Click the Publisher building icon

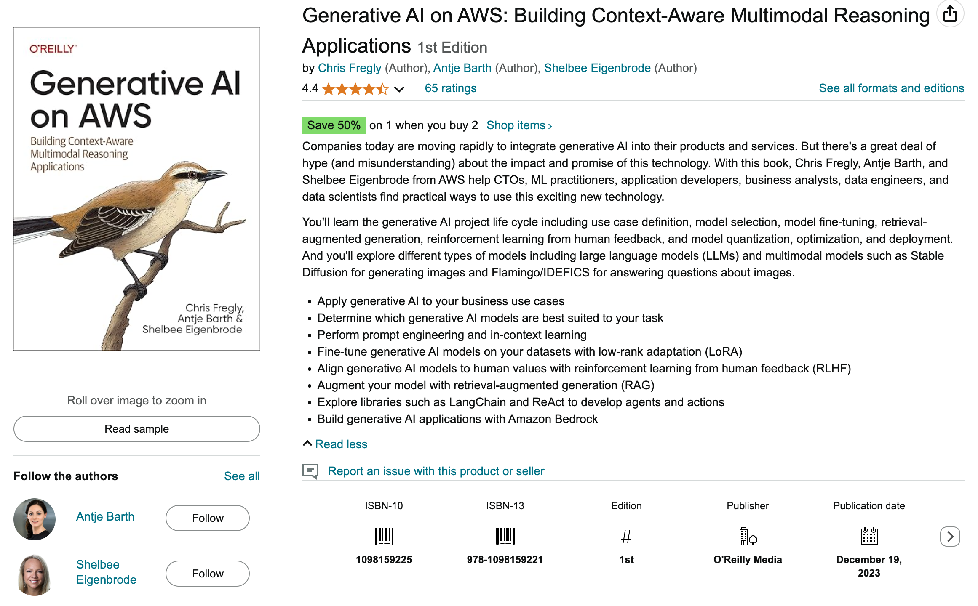(748, 536)
